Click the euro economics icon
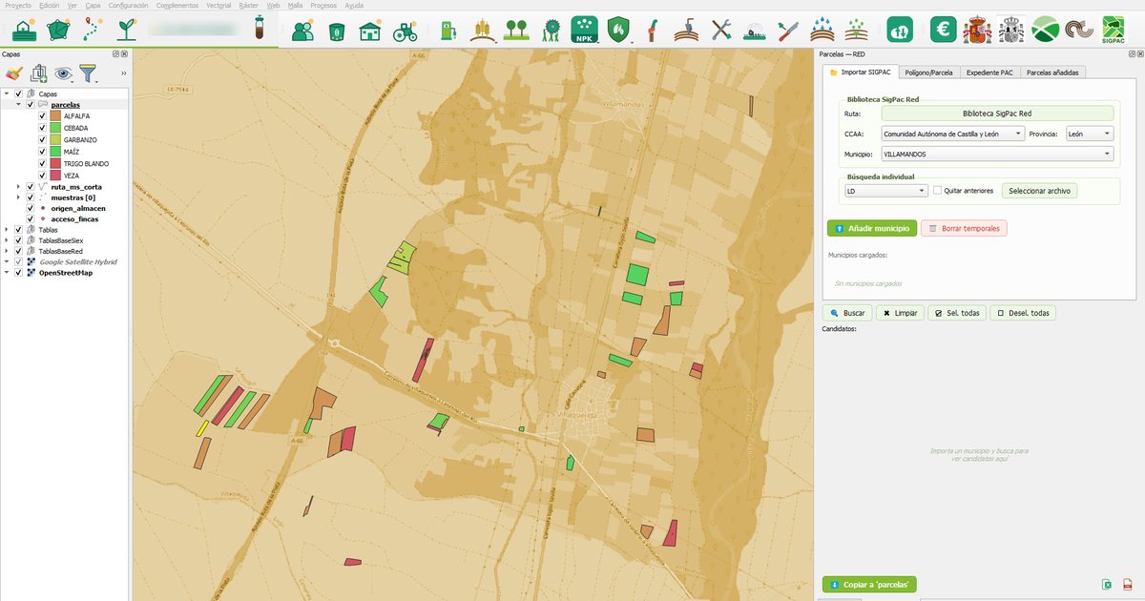Image resolution: width=1145 pixels, height=601 pixels. tap(944, 30)
